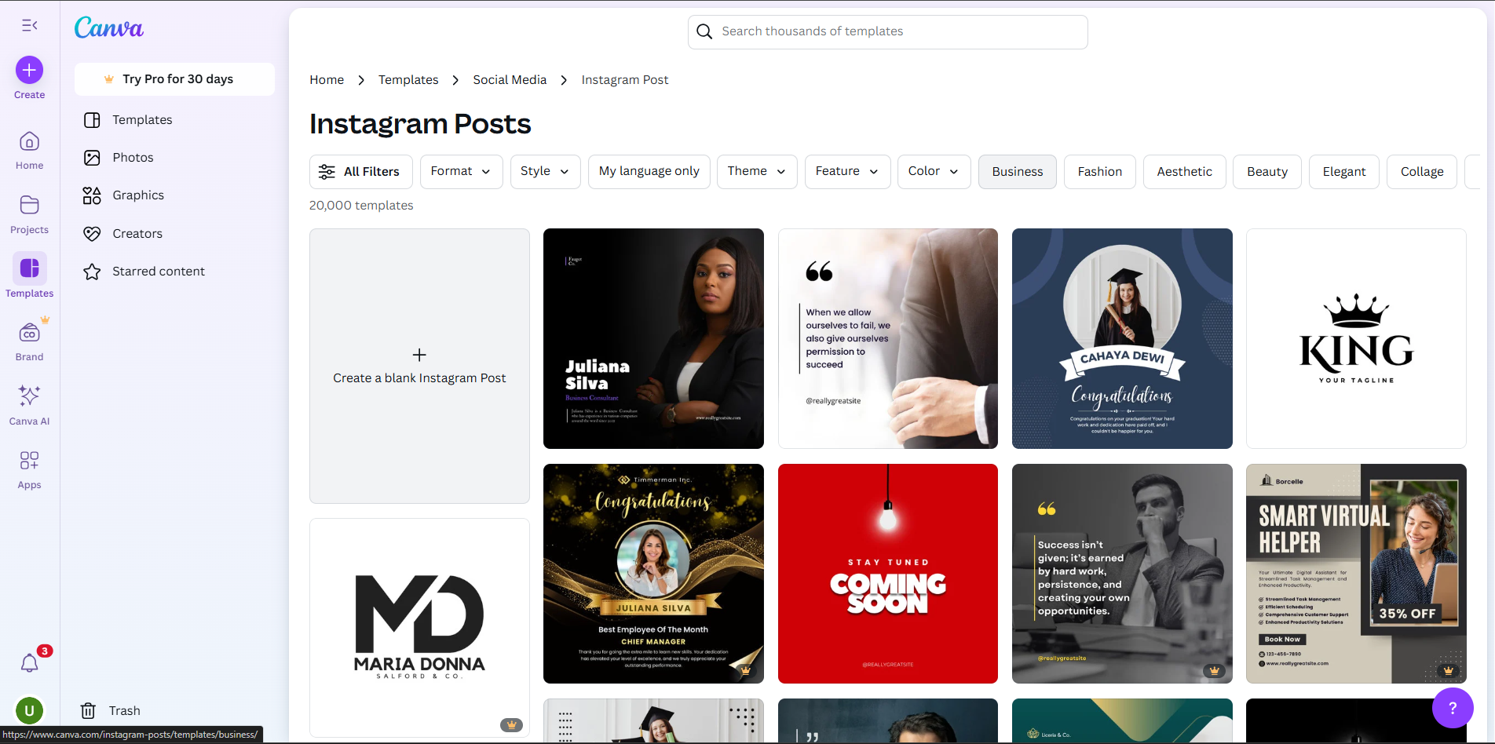Open the Color filter picker
Viewport: 1495px width, 744px height.
934,171
